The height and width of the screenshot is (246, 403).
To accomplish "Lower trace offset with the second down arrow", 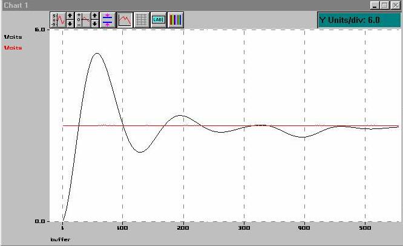I will coord(95,24).
